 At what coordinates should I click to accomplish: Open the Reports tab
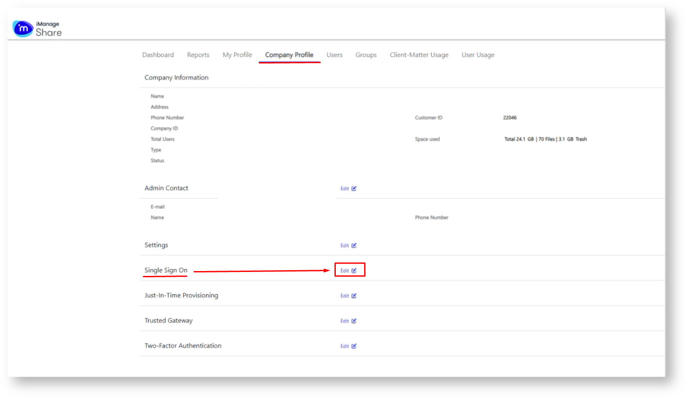pos(198,55)
